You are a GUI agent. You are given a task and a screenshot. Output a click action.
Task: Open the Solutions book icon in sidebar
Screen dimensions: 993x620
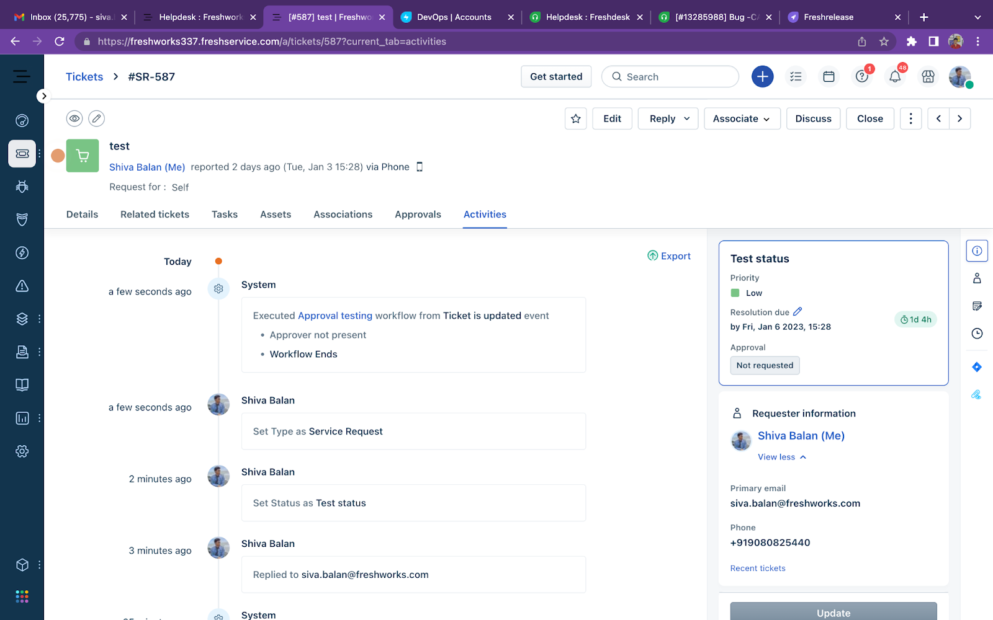(22, 385)
